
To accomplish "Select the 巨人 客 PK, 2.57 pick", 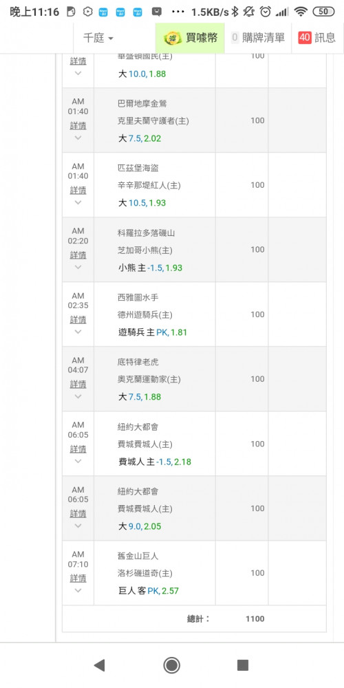I will coord(149,591).
